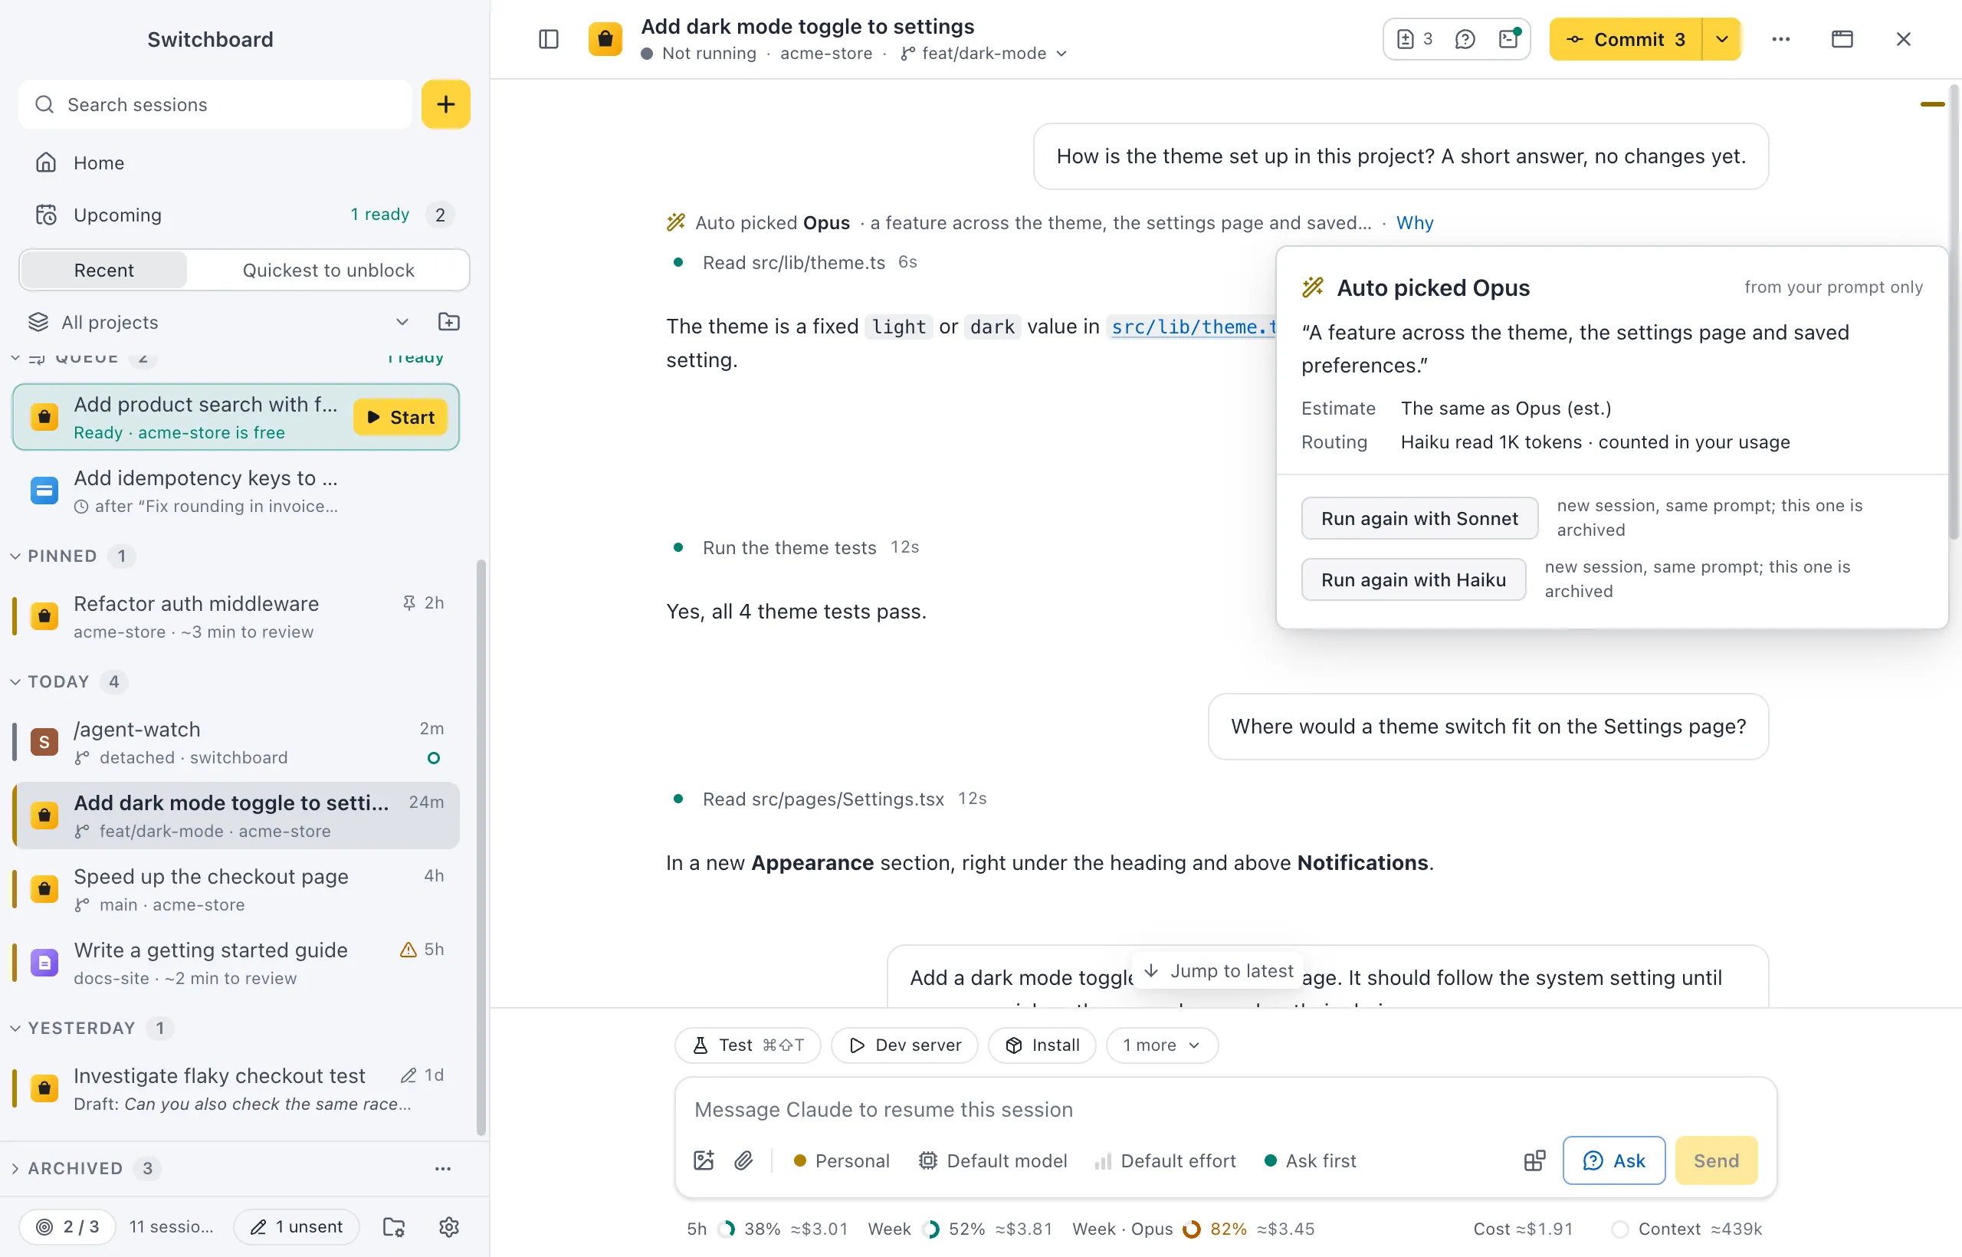1962x1257 pixels.
Task: Open Investigate flaky checkout test session
Action: click(x=235, y=1088)
